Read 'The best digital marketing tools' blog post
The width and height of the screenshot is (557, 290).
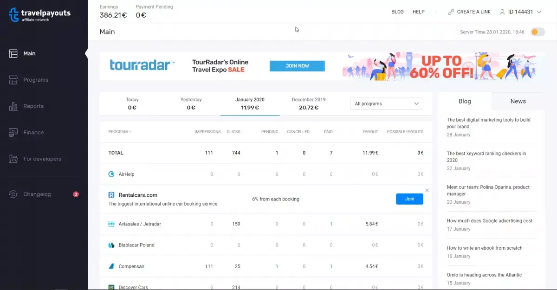pyautogui.click(x=489, y=123)
